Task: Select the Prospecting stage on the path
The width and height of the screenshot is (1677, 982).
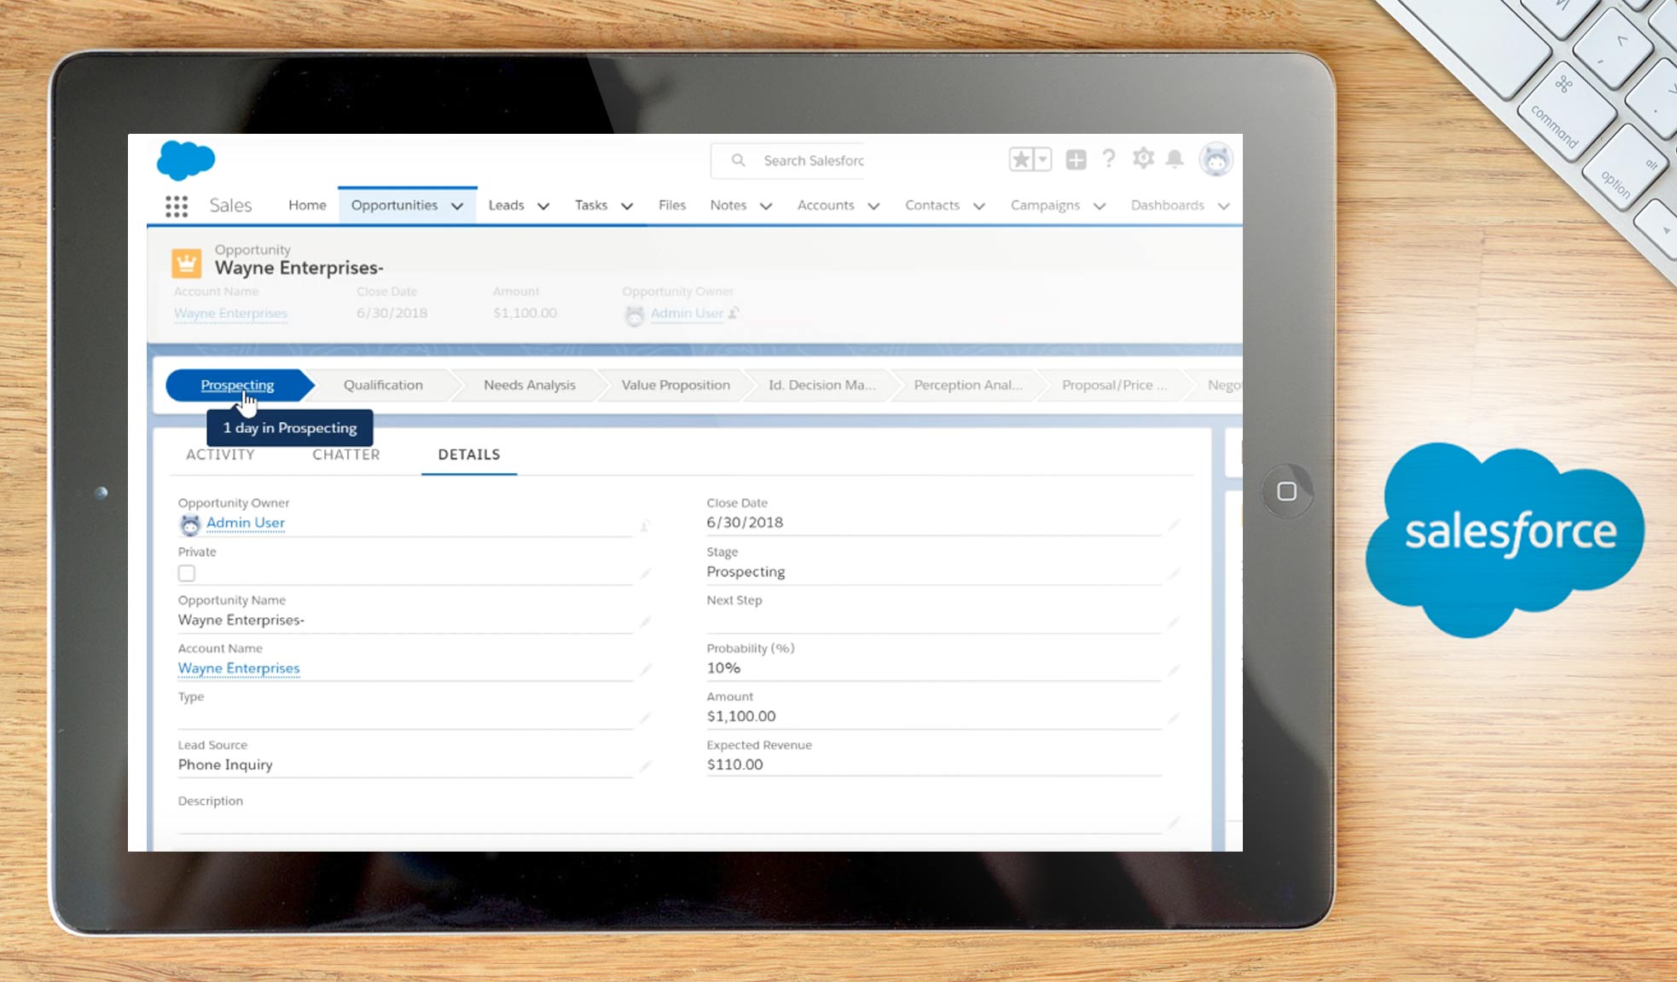Action: (x=236, y=384)
